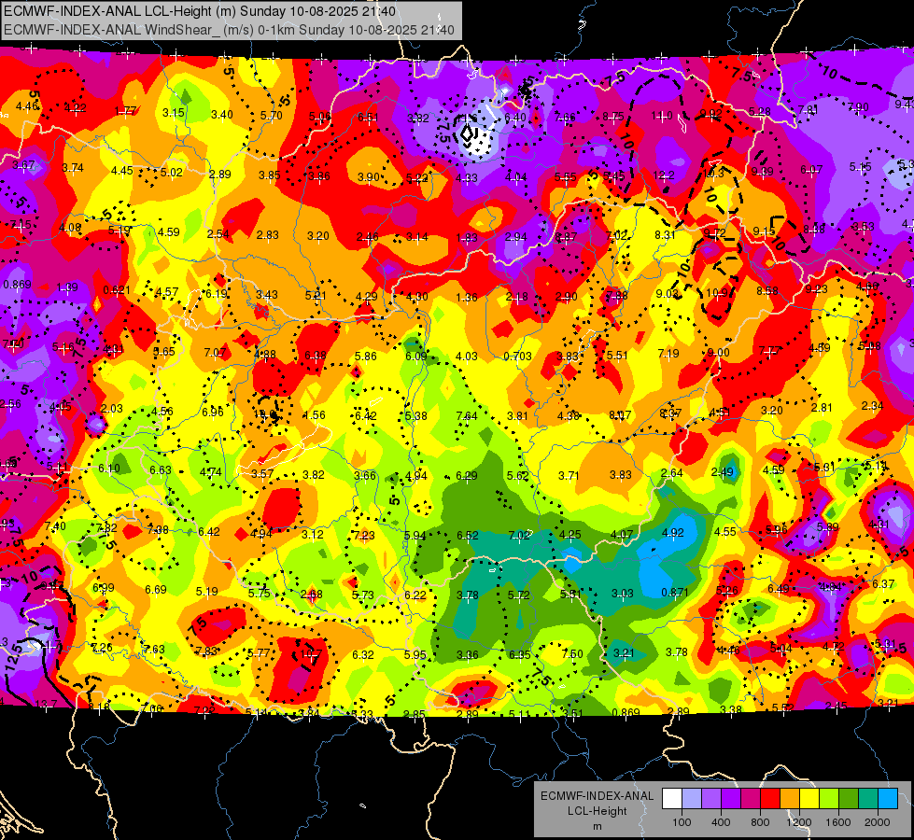
Task: Click the lime green legend swatch
Action: (829, 798)
